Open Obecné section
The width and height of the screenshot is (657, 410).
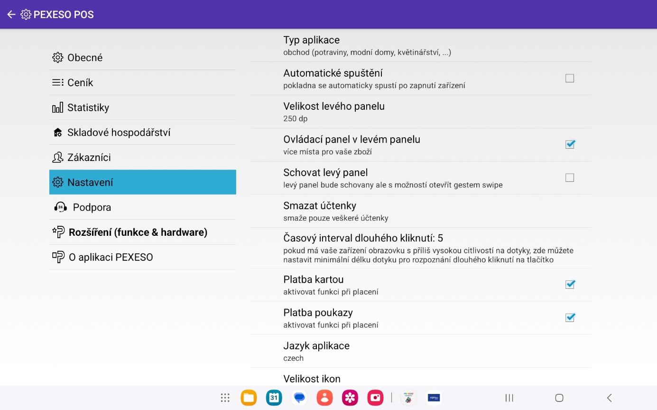point(143,58)
